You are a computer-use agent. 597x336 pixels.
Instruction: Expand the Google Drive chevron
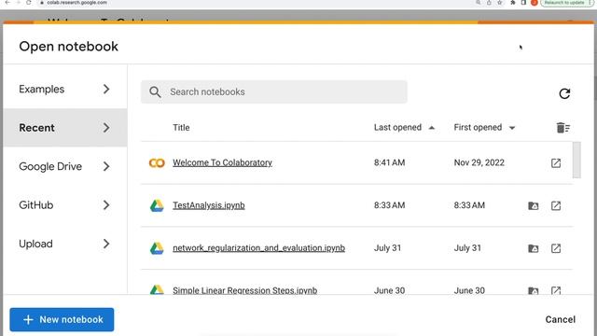(x=106, y=166)
